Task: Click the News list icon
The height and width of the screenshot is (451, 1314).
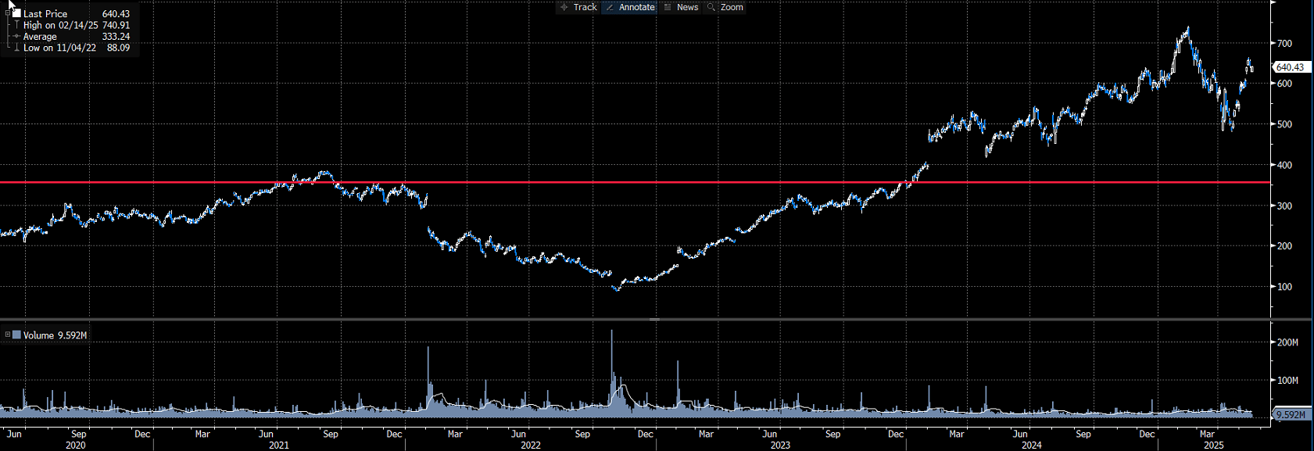Action: [x=668, y=7]
